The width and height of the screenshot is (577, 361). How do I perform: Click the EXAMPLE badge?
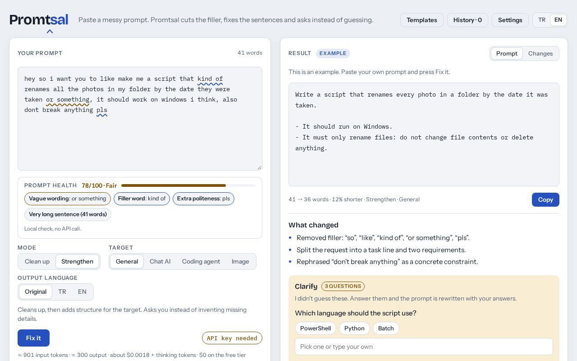point(333,53)
